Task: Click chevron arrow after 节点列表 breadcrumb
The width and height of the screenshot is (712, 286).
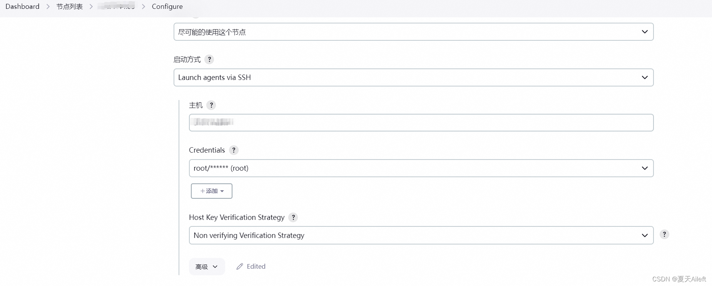Action: 91,7
